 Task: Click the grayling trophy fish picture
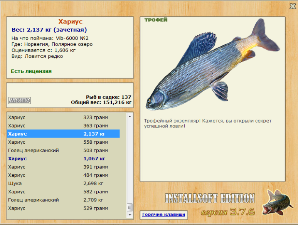coord(212,65)
